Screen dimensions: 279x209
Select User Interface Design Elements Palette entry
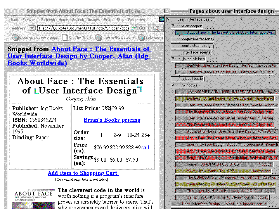click(x=227, y=105)
